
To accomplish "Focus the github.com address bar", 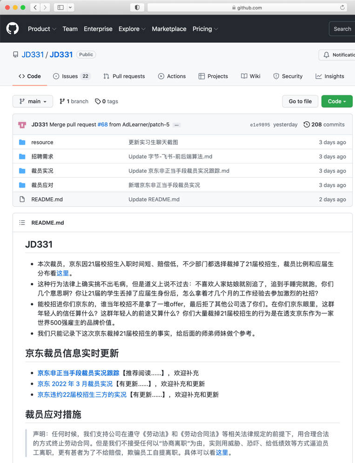I will [x=248, y=7].
